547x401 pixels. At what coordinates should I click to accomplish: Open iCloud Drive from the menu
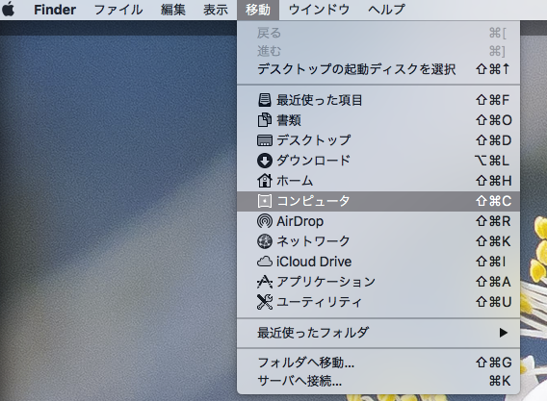378,262
